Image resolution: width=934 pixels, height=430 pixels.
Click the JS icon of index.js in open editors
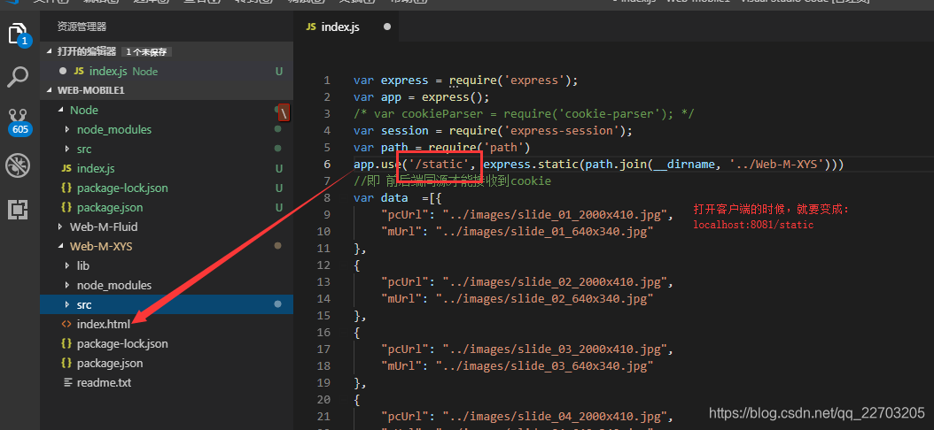(79, 71)
